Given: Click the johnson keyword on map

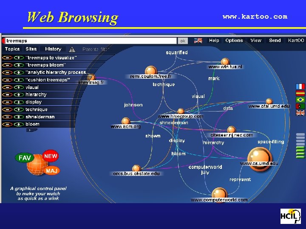Looking at the screenshot, I should pos(133,105).
